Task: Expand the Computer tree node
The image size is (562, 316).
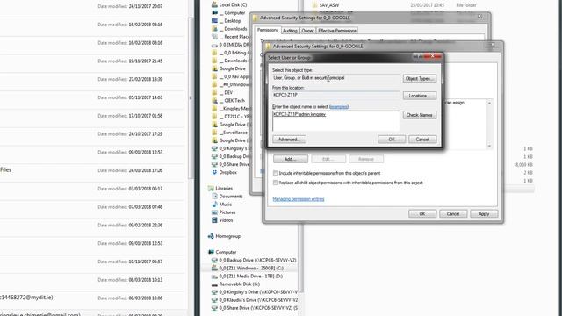Action: (222, 252)
